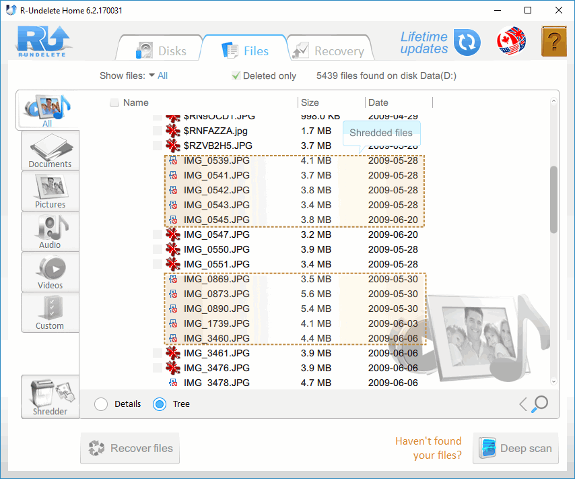Minimize the R-Undelete Home window
The width and height of the screenshot is (575, 479).
pos(498,10)
